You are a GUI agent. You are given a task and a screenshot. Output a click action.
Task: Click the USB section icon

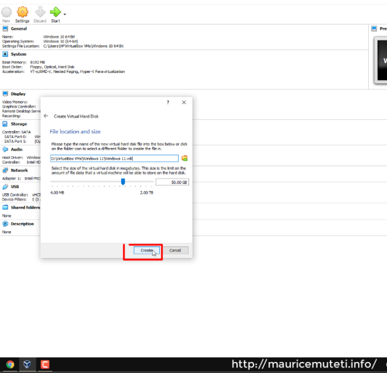coord(5,186)
